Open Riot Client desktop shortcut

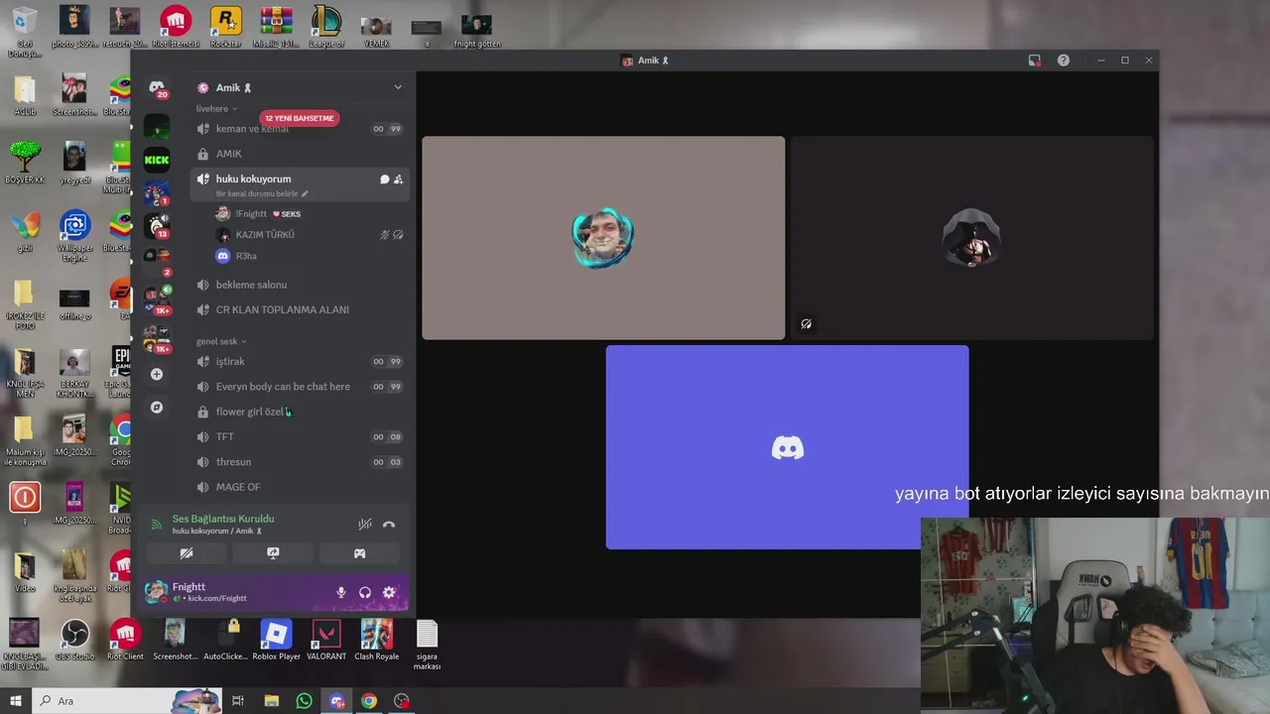pos(125,640)
